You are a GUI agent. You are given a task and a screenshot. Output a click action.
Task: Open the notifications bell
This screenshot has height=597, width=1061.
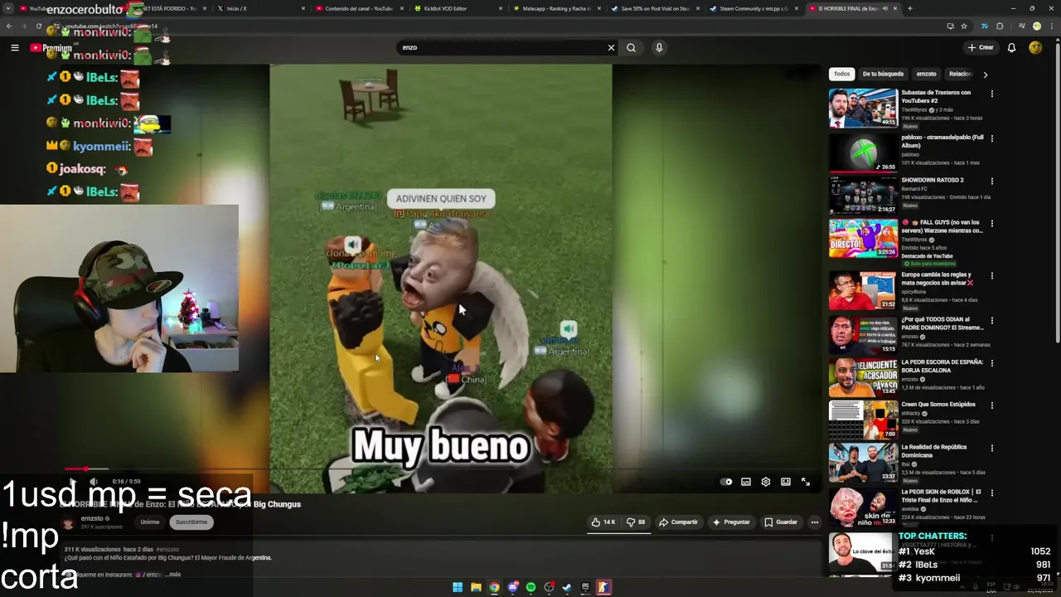tap(1011, 47)
